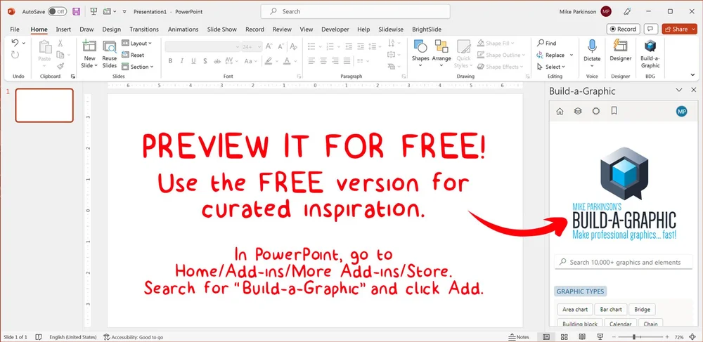The height and width of the screenshot is (342, 703).
Task: Switch to Reading View icon
Action: pos(582,336)
